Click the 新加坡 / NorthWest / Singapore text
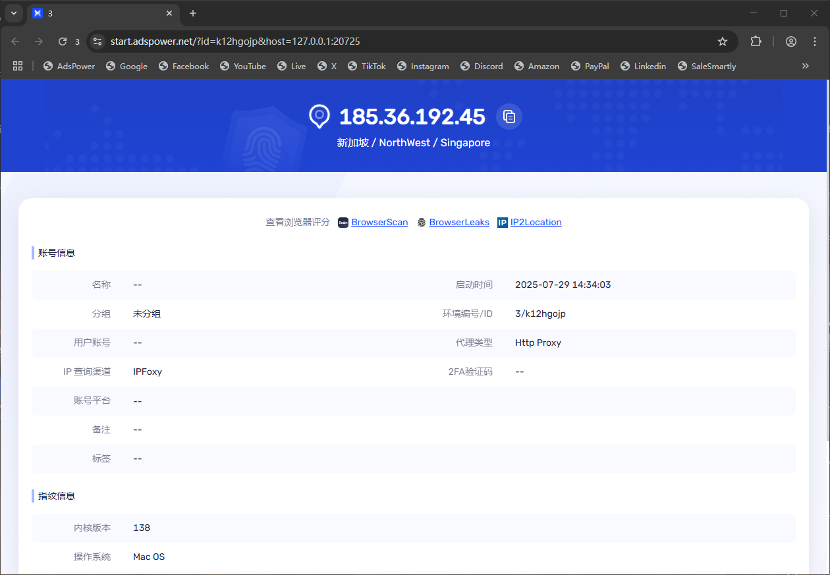The image size is (830, 575). [414, 143]
